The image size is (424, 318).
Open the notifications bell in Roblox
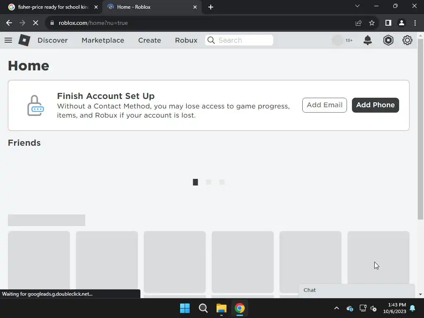368,40
